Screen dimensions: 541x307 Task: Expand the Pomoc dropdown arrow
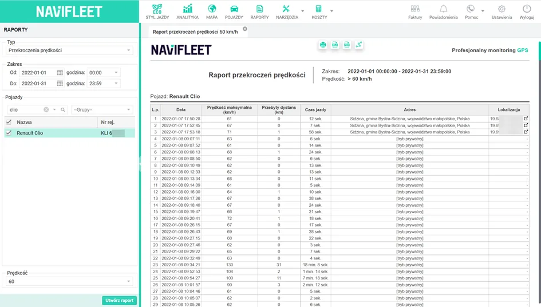[x=483, y=11]
